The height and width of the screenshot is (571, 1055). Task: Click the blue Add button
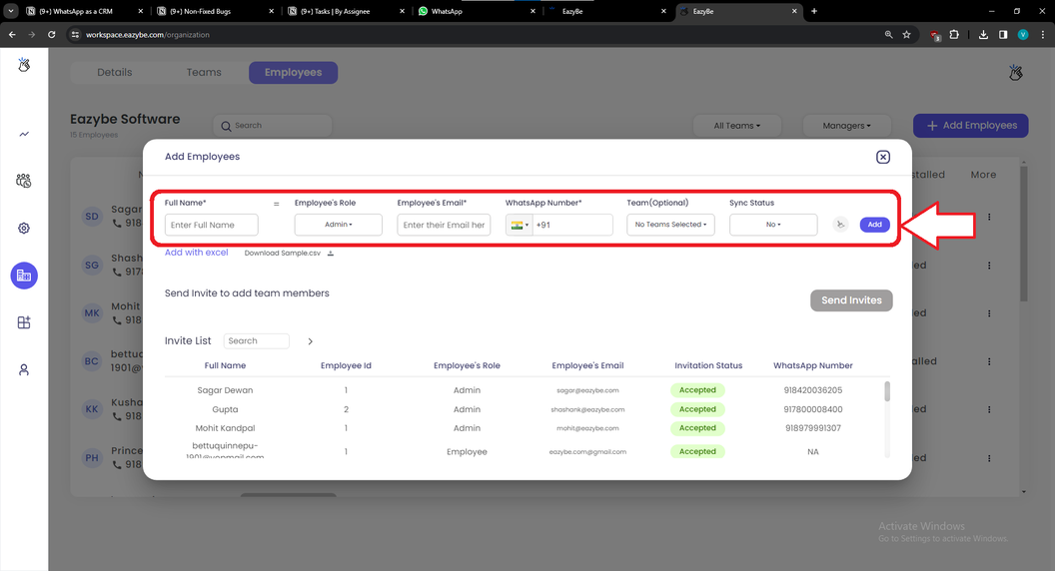(x=875, y=225)
